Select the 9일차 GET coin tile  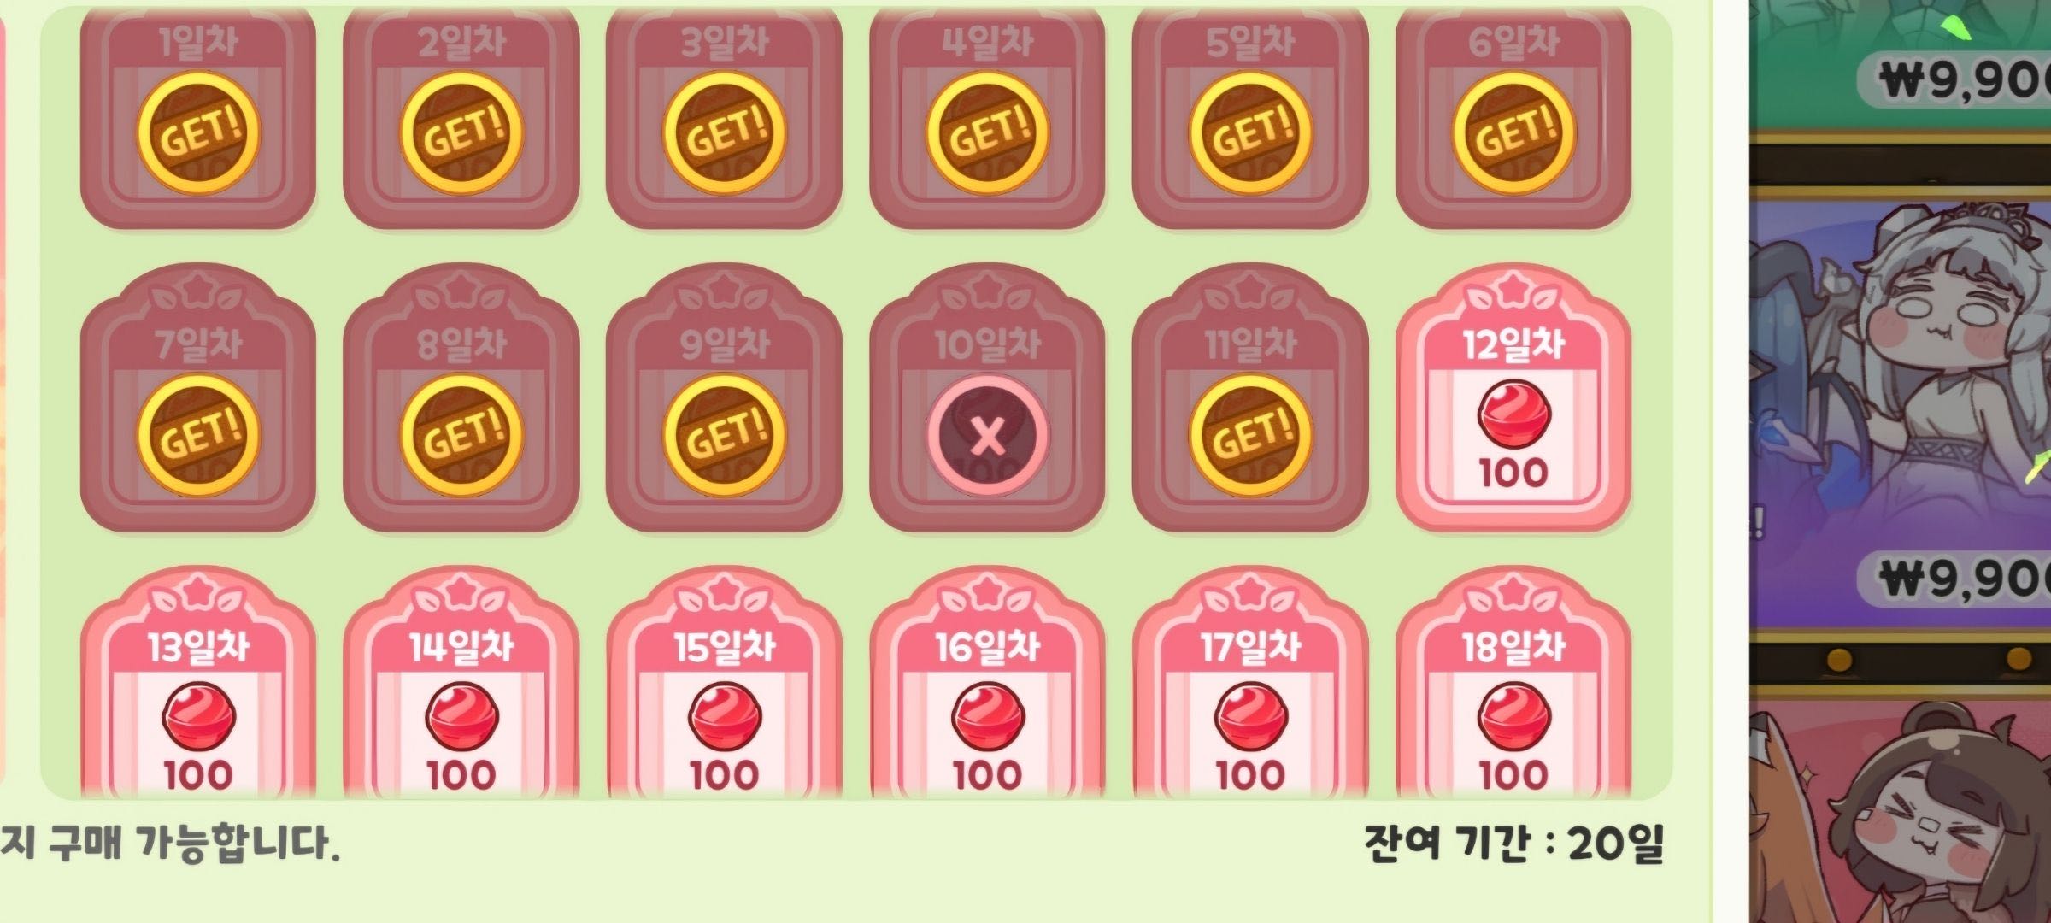[725, 398]
